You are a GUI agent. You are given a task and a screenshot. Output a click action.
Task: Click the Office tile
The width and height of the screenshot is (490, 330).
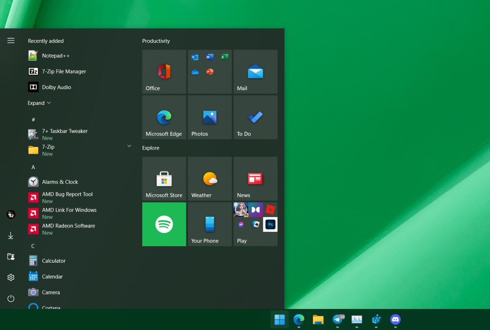(164, 72)
